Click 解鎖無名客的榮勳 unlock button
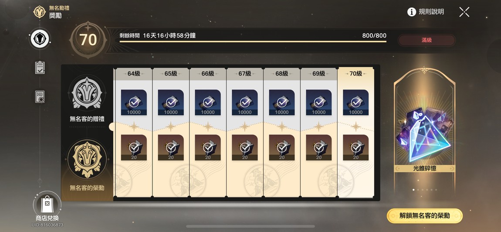 tap(425, 216)
